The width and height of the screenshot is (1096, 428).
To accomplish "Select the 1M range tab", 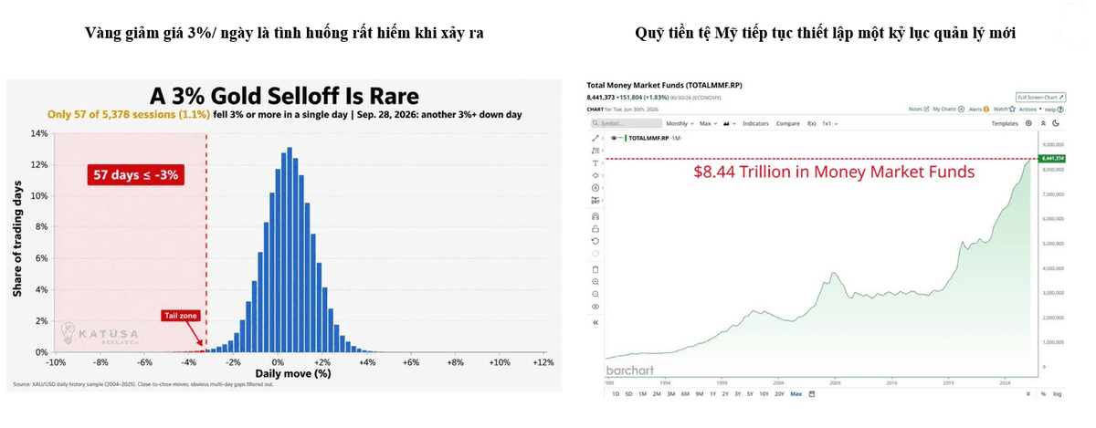I will (643, 394).
